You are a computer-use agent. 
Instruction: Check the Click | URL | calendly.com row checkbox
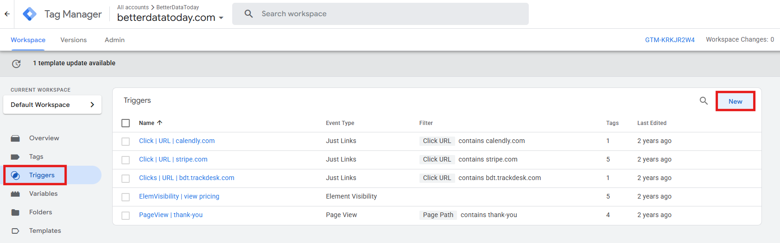click(126, 141)
